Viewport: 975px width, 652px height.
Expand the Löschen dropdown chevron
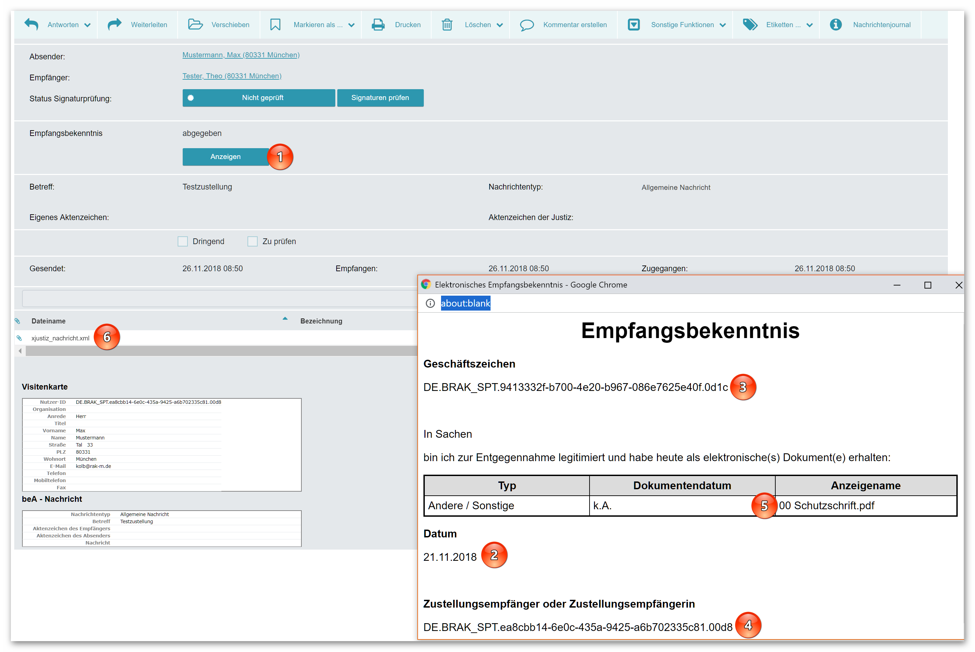click(500, 25)
